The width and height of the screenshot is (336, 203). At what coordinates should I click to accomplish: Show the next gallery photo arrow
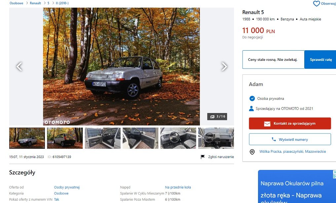click(224, 66)
